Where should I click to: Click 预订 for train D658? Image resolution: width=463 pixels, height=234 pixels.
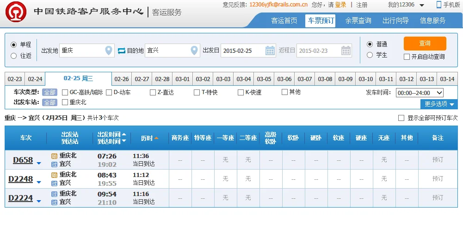pyautogui.click(x=438, y=160)
